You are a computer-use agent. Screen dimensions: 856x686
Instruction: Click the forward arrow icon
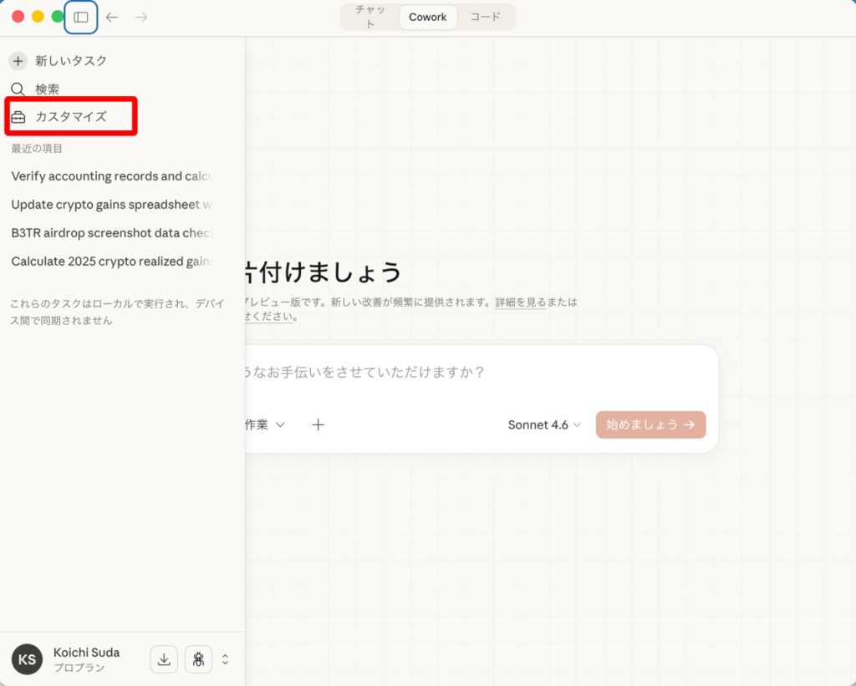point(141,17)
